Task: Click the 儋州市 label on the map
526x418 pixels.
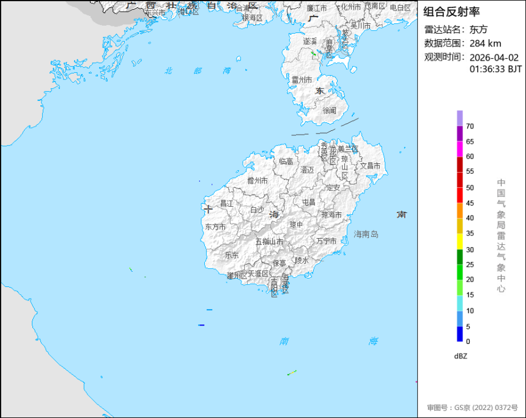Action: (257, 181)
